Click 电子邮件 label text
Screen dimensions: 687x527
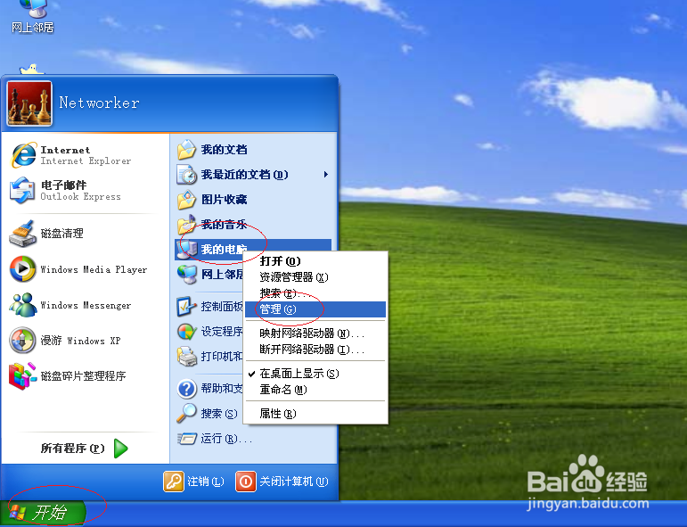tap(63, 185)
